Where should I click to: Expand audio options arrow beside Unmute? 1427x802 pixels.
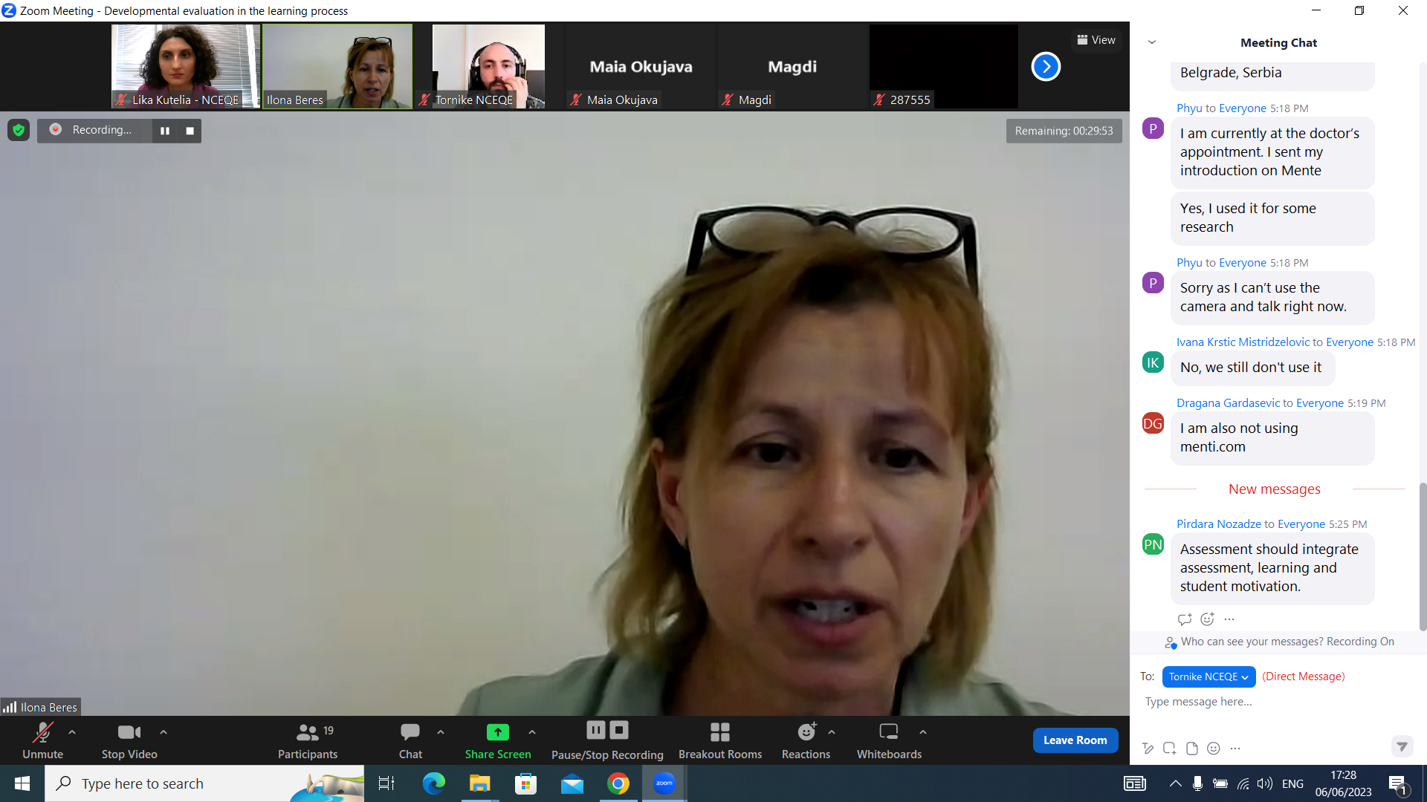tap(72, 732)
